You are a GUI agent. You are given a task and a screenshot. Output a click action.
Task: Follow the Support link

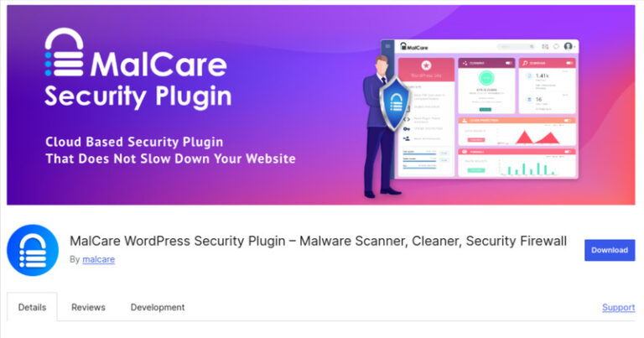(x=619, y=307)
